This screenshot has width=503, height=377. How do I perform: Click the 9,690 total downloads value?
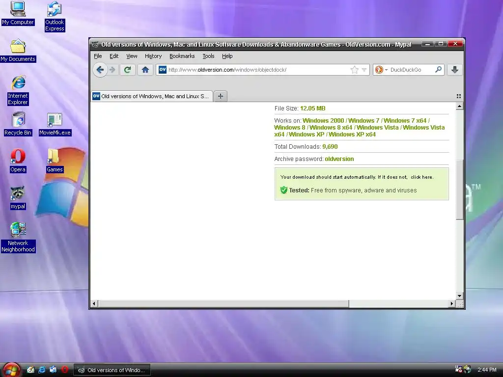330,146
